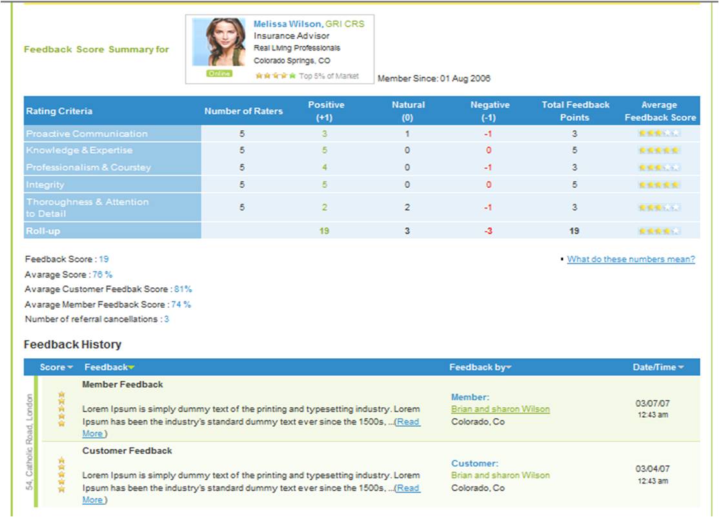Screen dimensions: 719x517
Task: Click the 'Avarage Score : 76 %' line
Action: (x=68, y=274)
